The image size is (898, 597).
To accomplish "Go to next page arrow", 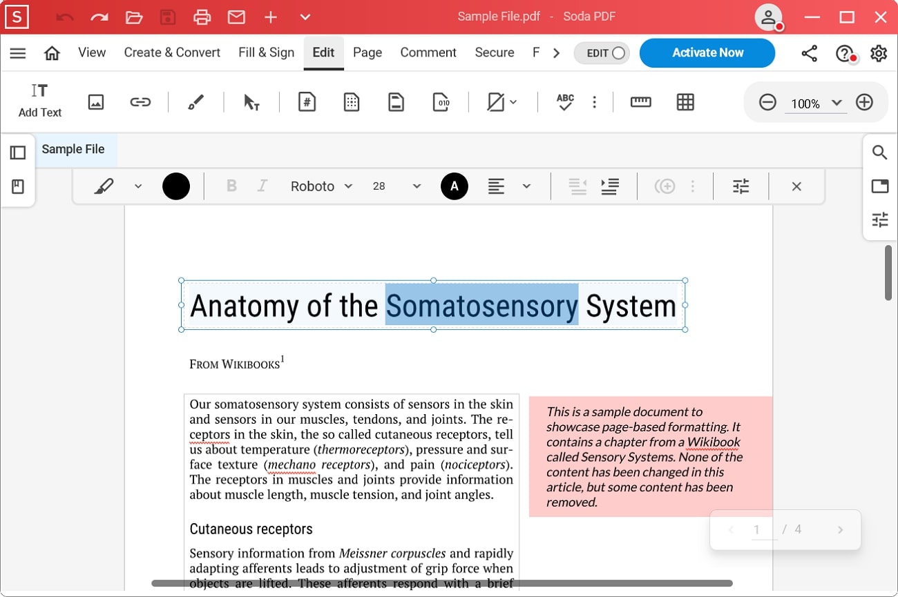I will (840, 530).
